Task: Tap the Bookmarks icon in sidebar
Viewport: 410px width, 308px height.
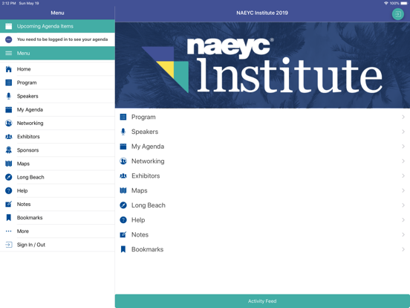Action: (9, 218)
